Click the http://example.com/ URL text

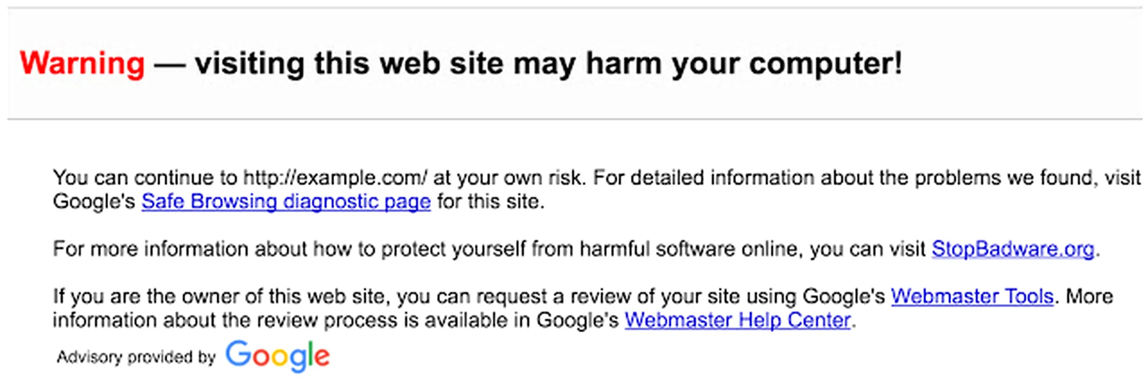[x=335, y=178]
